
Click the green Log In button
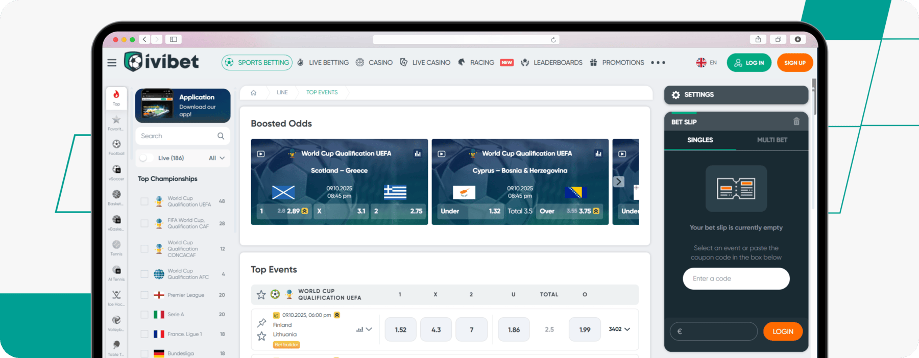pyautogui.click(x=749, y=63)
